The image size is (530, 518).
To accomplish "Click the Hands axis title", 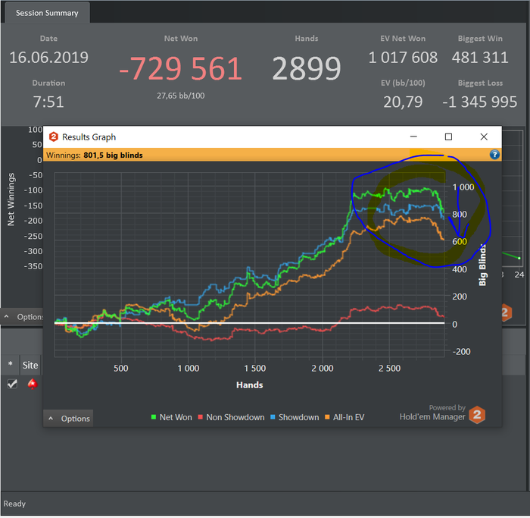I will pos(249,385).
